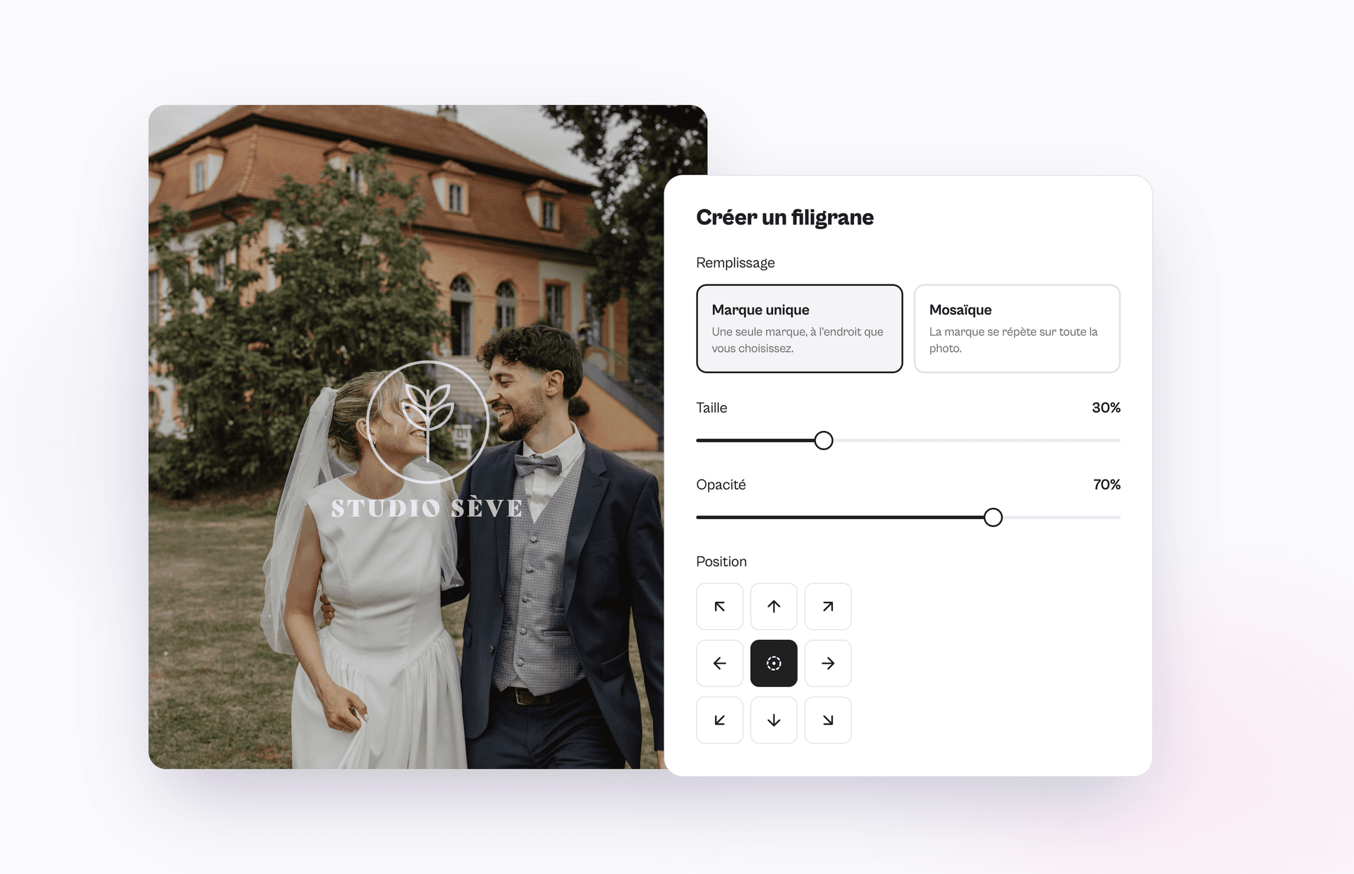Set watermark position to top center

pos(774,607)
